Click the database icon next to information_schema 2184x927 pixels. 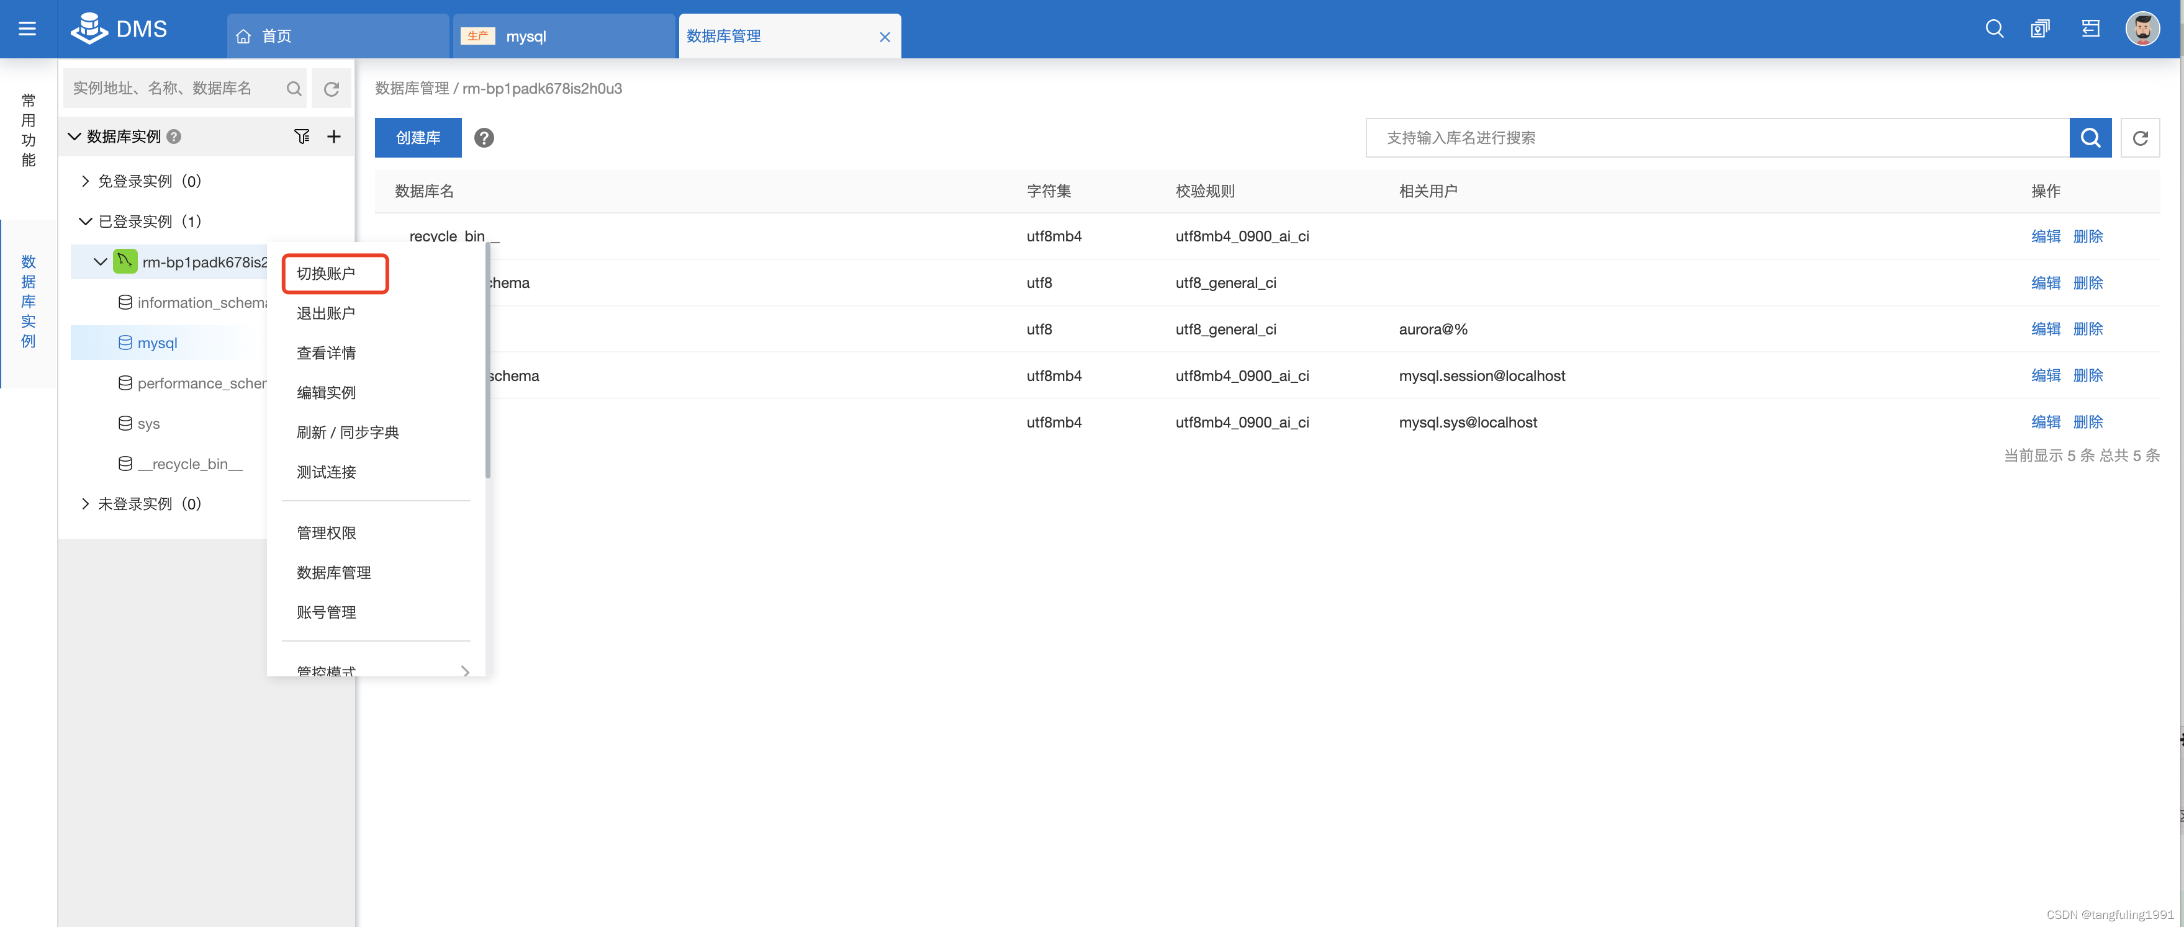click(x=125, y=303)
